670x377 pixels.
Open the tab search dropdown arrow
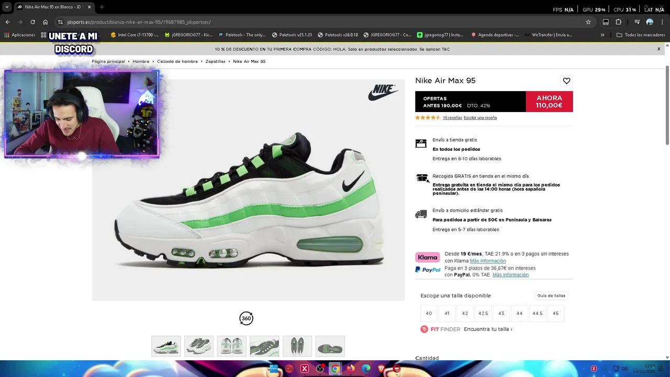(x=7, y=7)
